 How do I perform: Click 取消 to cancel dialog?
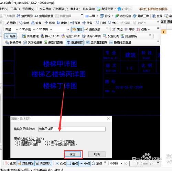pyautogui.click(x=97, y=154)
